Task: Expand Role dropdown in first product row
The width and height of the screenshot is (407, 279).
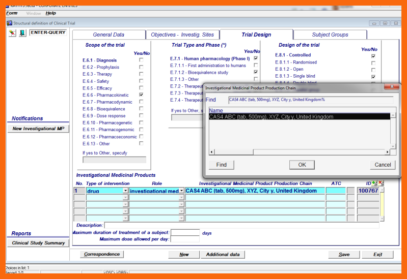Action: pyautogui.click(x=181, y=191)
